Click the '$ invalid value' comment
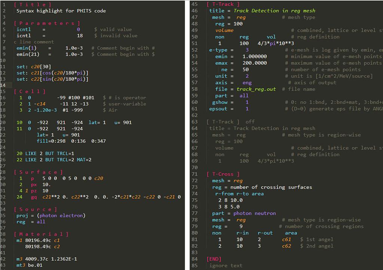This screenshot has height=270, width=383. click(116, 36)
